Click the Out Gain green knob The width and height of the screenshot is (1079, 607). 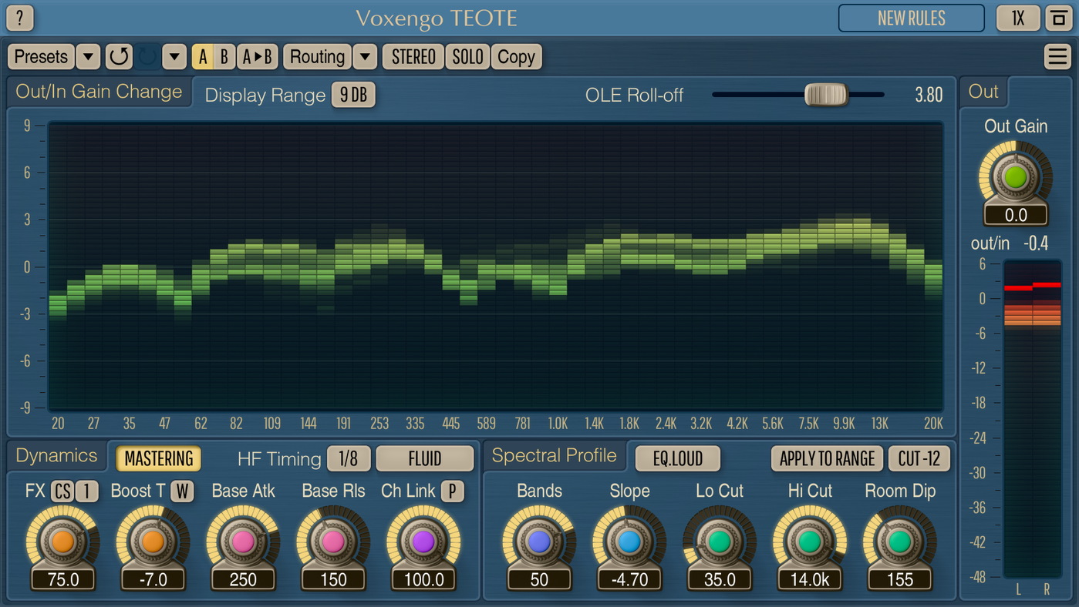point(1016,177)
